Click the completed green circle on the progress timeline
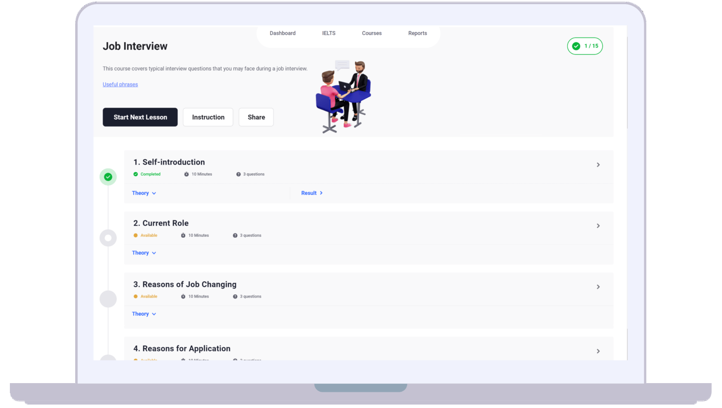Viewport: 722px width, 408px height. click(x=108, y=176)
